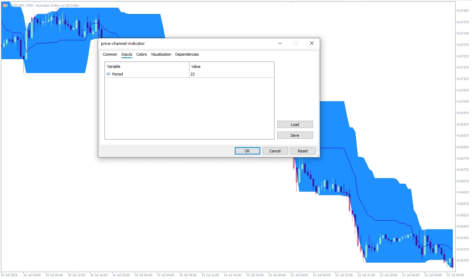Load saved input parameters

click(x=295, y=125)
